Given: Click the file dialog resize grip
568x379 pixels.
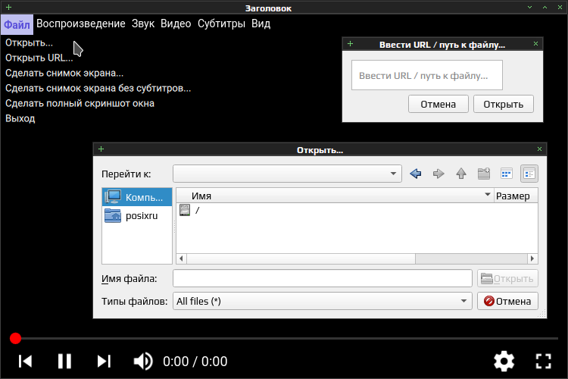Looking at the screenshot, I should pos(542,314).
